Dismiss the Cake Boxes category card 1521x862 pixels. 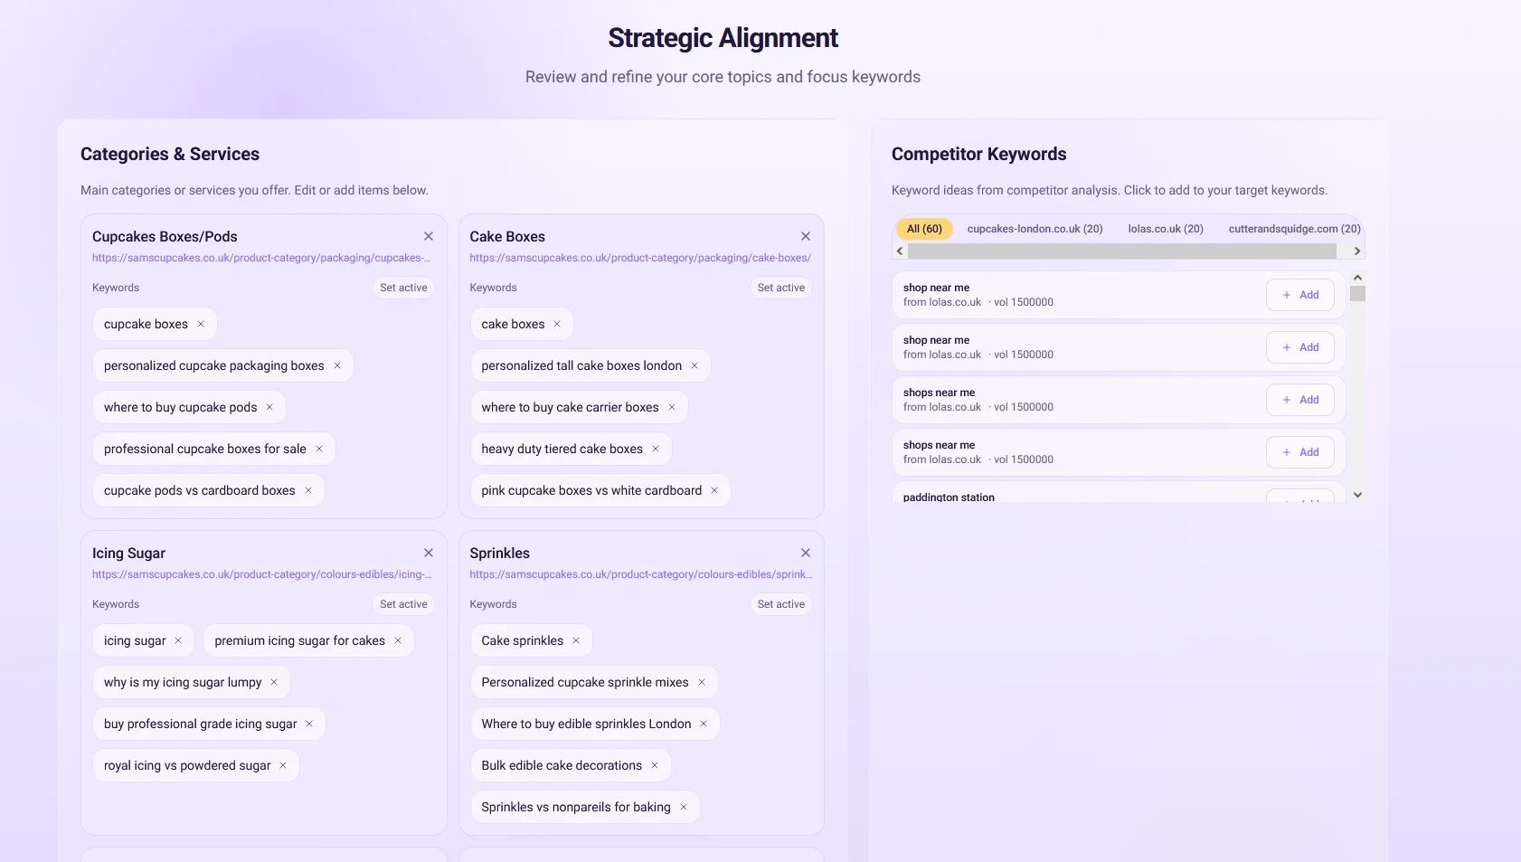pos(805,236)
